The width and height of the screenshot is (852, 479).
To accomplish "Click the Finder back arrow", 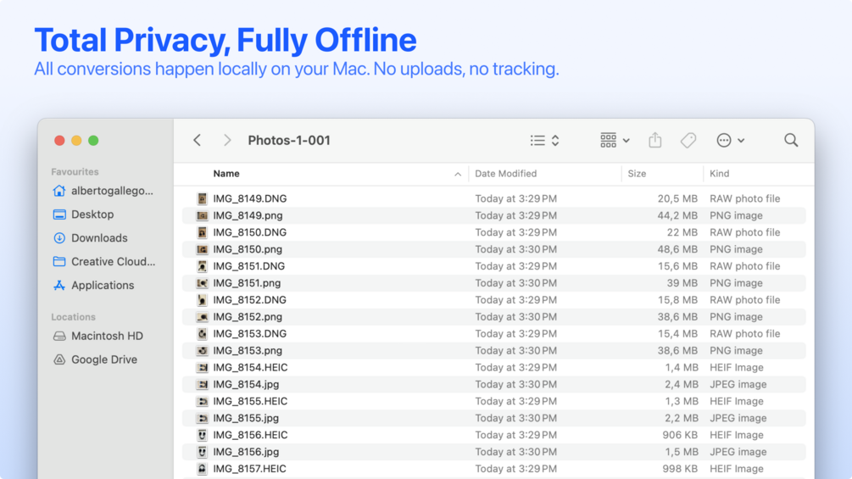I will (x=198, y=140).
